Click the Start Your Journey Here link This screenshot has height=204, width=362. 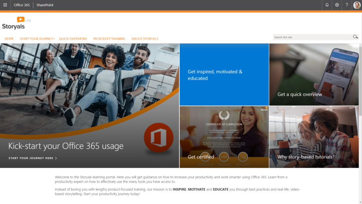(33, 158)
